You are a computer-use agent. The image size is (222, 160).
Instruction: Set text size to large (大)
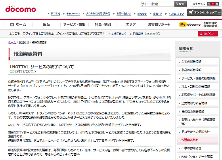click(217, 4)
